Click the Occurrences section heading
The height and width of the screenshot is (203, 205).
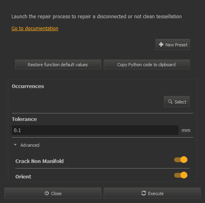click(28, 86)
